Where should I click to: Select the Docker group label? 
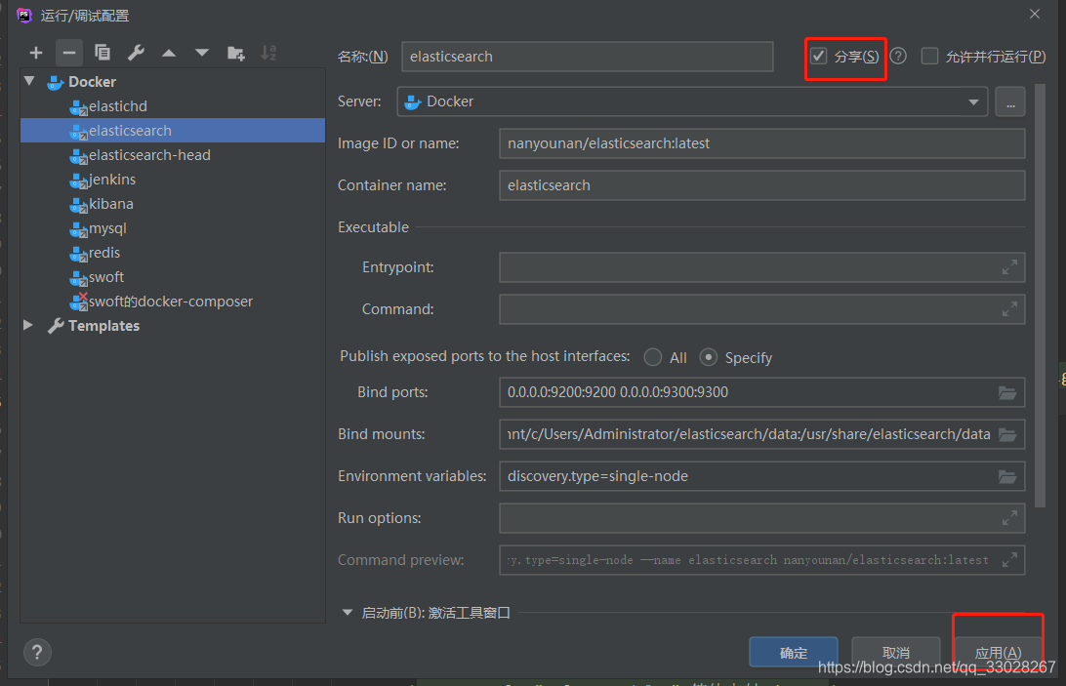tap(93, 82)
